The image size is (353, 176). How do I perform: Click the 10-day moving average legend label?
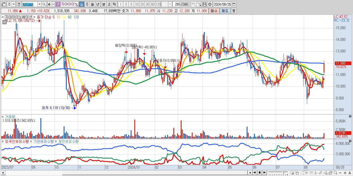click(x=58, y=17)
